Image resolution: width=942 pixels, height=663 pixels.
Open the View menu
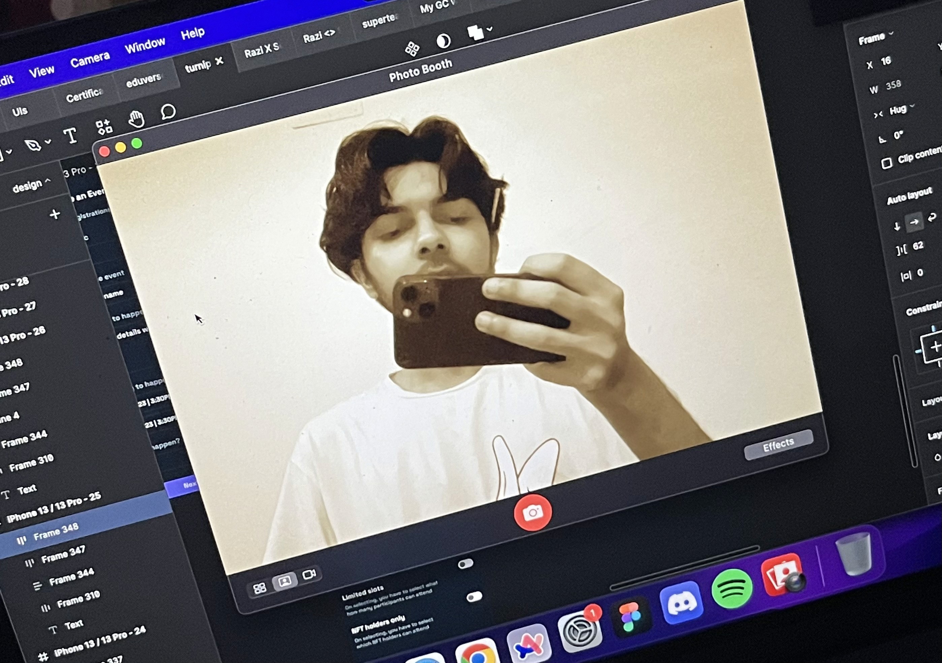coord(41,72)
